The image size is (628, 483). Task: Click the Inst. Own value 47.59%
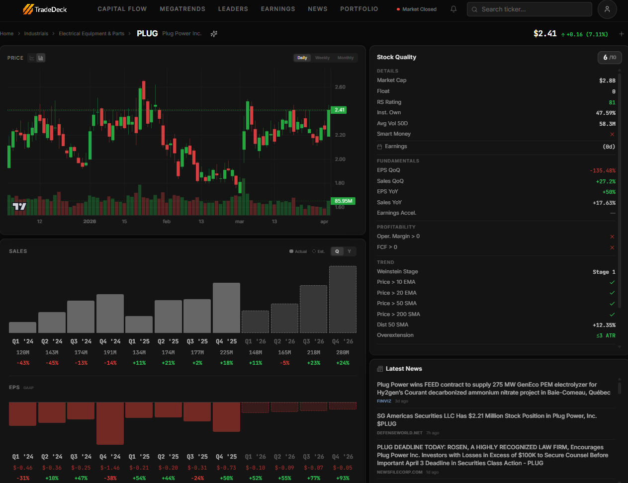tap(606, 113)
